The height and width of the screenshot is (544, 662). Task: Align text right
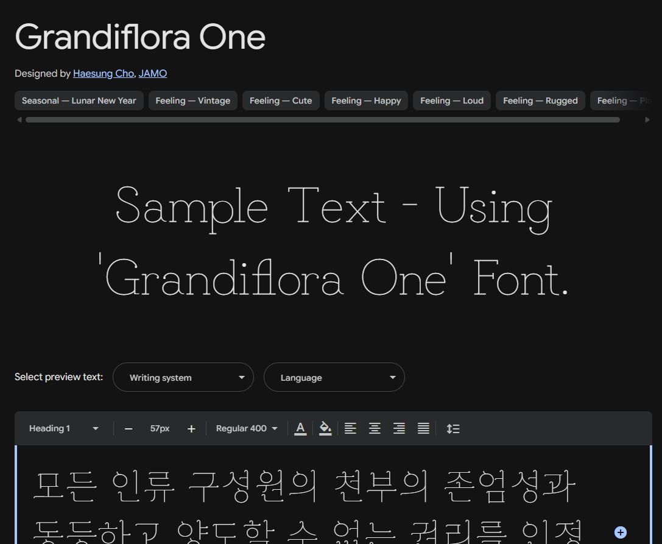(x=399, y=429)
